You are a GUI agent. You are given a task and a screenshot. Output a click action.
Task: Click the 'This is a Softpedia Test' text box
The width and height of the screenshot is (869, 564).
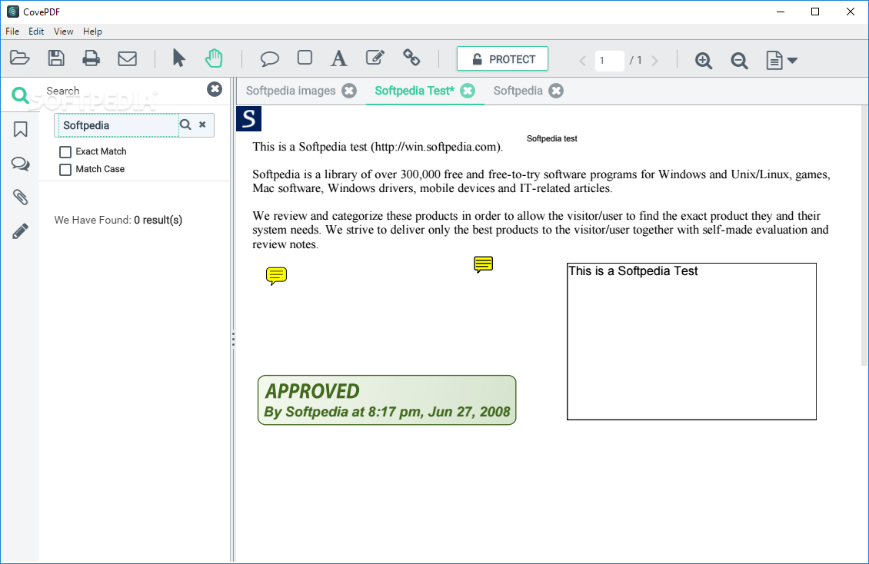point(691,341)
